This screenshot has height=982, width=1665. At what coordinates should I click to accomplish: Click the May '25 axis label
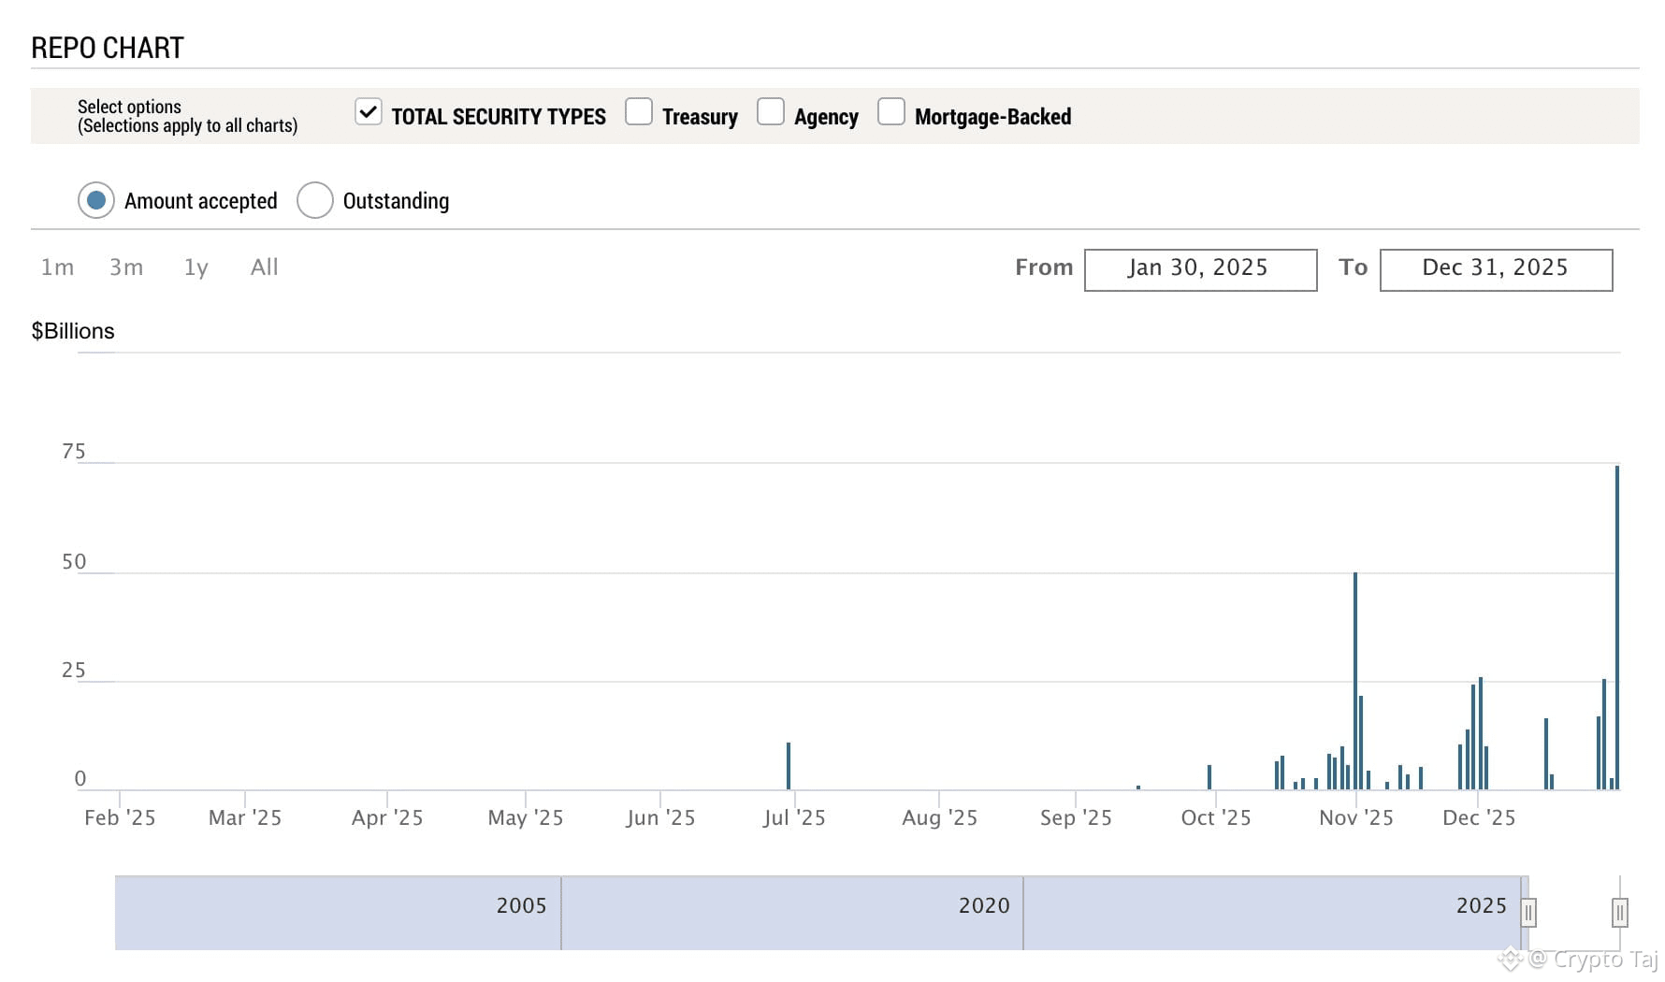click(x=526, y=818)
